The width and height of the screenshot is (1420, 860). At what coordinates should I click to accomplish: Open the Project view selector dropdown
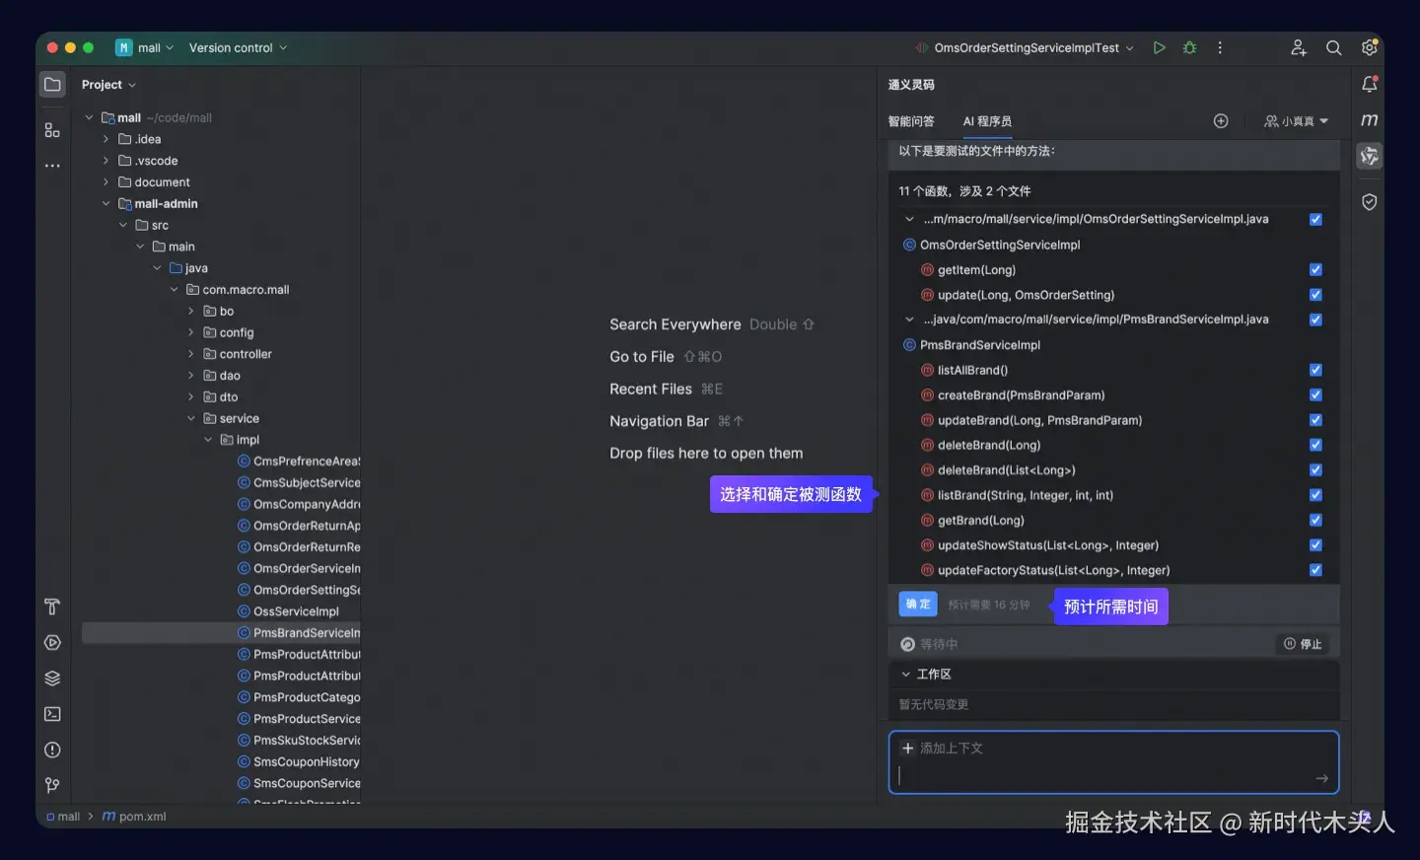click(x=108, y=85)
